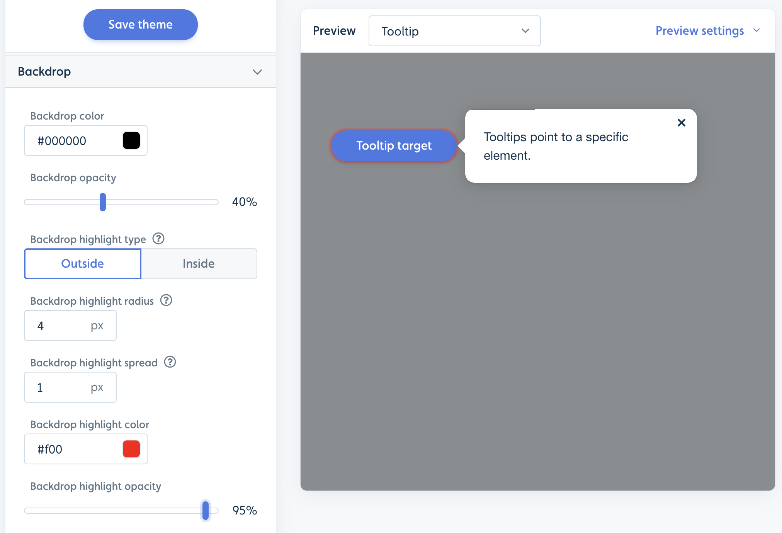This screenshot has height=533, width=782.
Task: Expand Preview settings
Action: tap(708, 30)
